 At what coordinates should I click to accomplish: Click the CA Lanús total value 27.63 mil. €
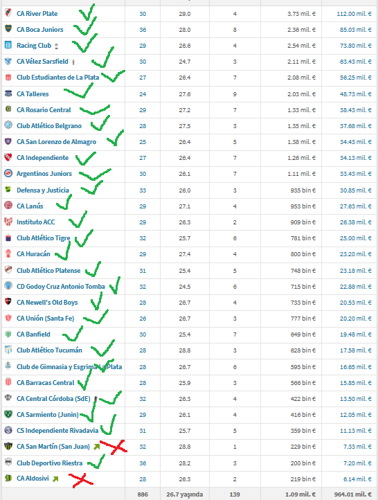coord(355,206)
